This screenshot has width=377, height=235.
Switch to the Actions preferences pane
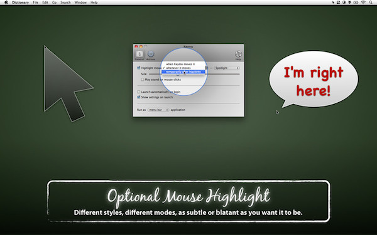[151, 55]
